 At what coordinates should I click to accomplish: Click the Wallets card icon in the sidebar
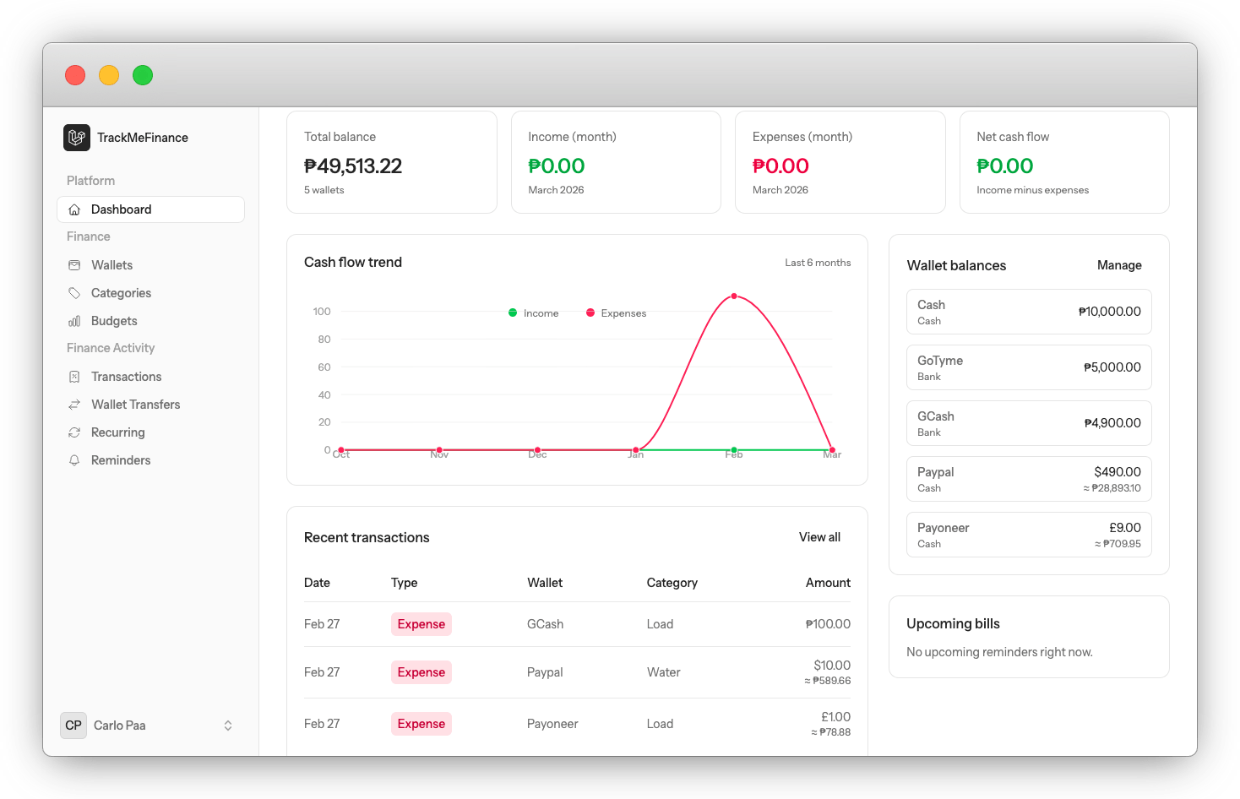(75, 264)
